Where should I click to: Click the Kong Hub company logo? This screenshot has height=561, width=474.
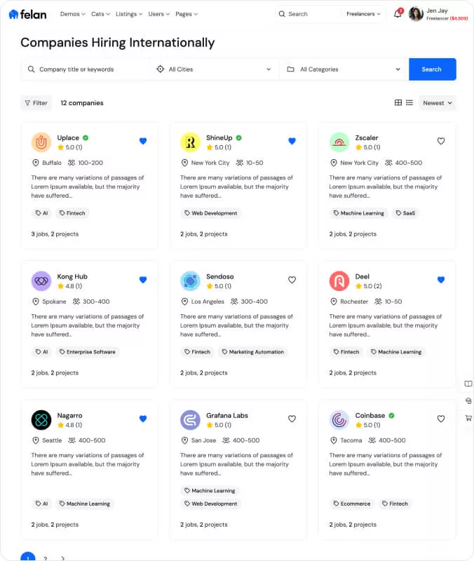(x=41, y=281)
